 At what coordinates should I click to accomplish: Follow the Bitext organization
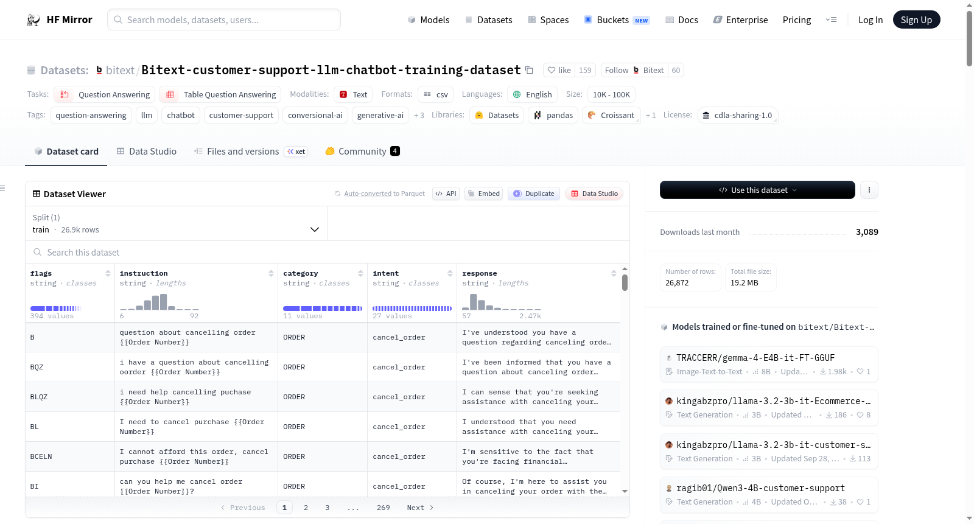point(634,71)
